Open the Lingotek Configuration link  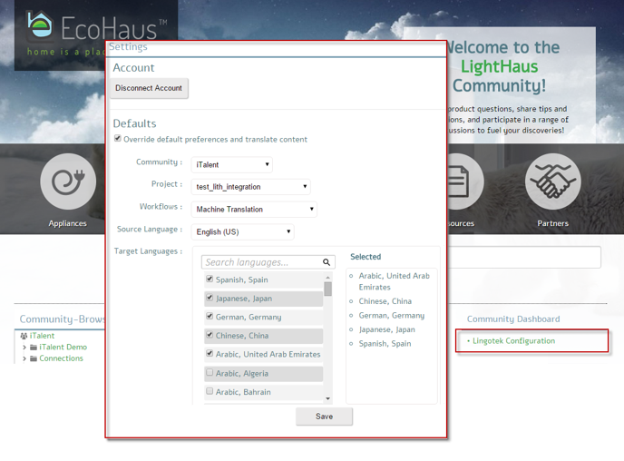(x=513, y=341)
